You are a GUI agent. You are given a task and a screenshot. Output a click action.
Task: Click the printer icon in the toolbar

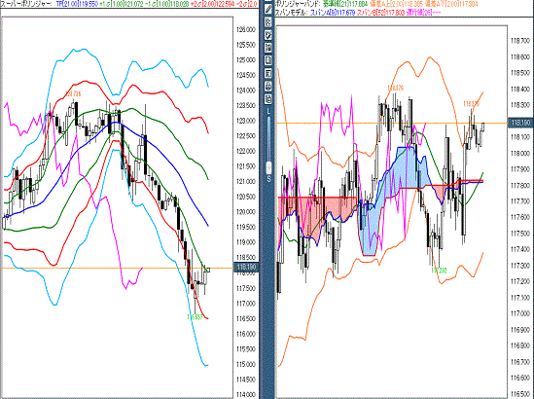[x=268, y=87]
